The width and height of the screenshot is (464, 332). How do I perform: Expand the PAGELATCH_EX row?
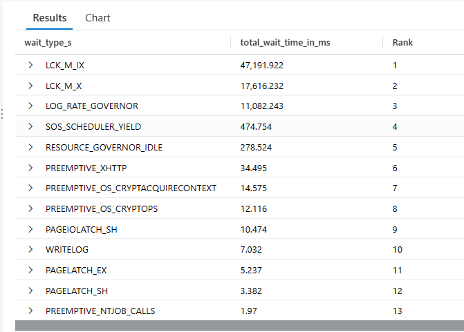(x=30, y=270)
